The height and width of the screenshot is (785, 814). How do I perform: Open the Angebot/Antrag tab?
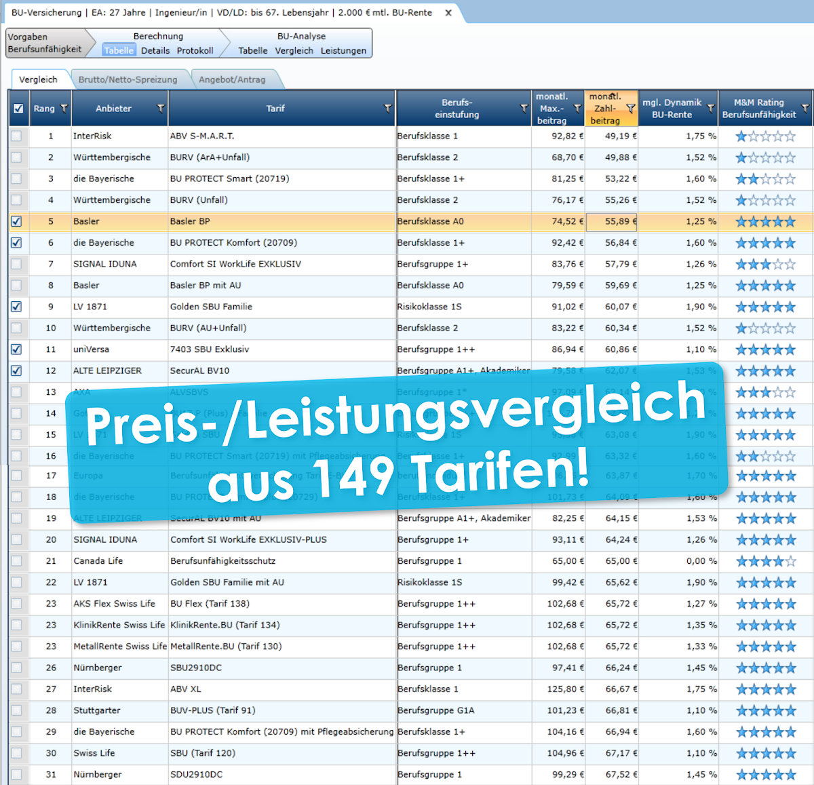coord(232,79)
